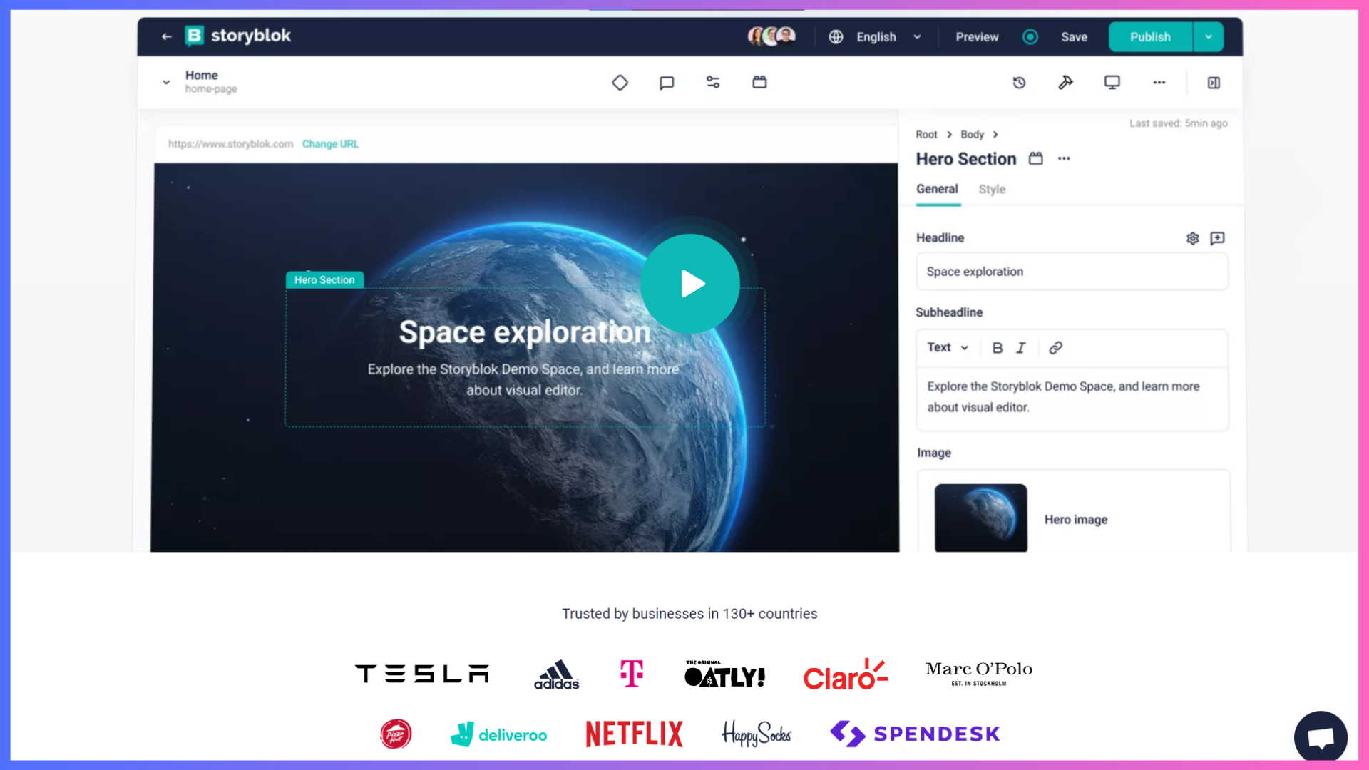
Task: Open Headline field settings gear
Action: click(1192, 238)
